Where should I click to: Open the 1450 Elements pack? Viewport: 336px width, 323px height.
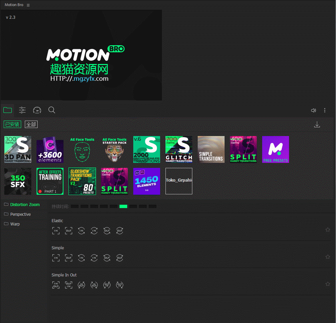pos(147,181)
